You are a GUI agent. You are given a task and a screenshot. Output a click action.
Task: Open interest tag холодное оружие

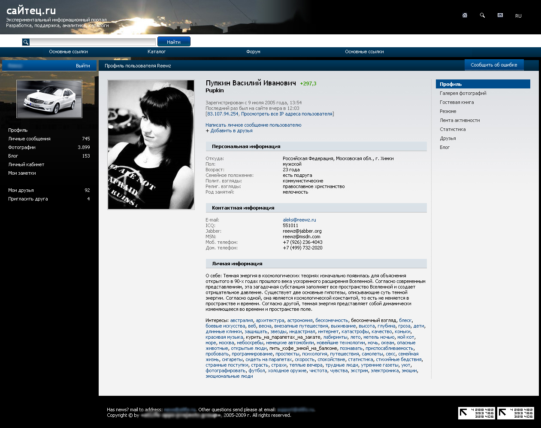(x=287, y=370)
